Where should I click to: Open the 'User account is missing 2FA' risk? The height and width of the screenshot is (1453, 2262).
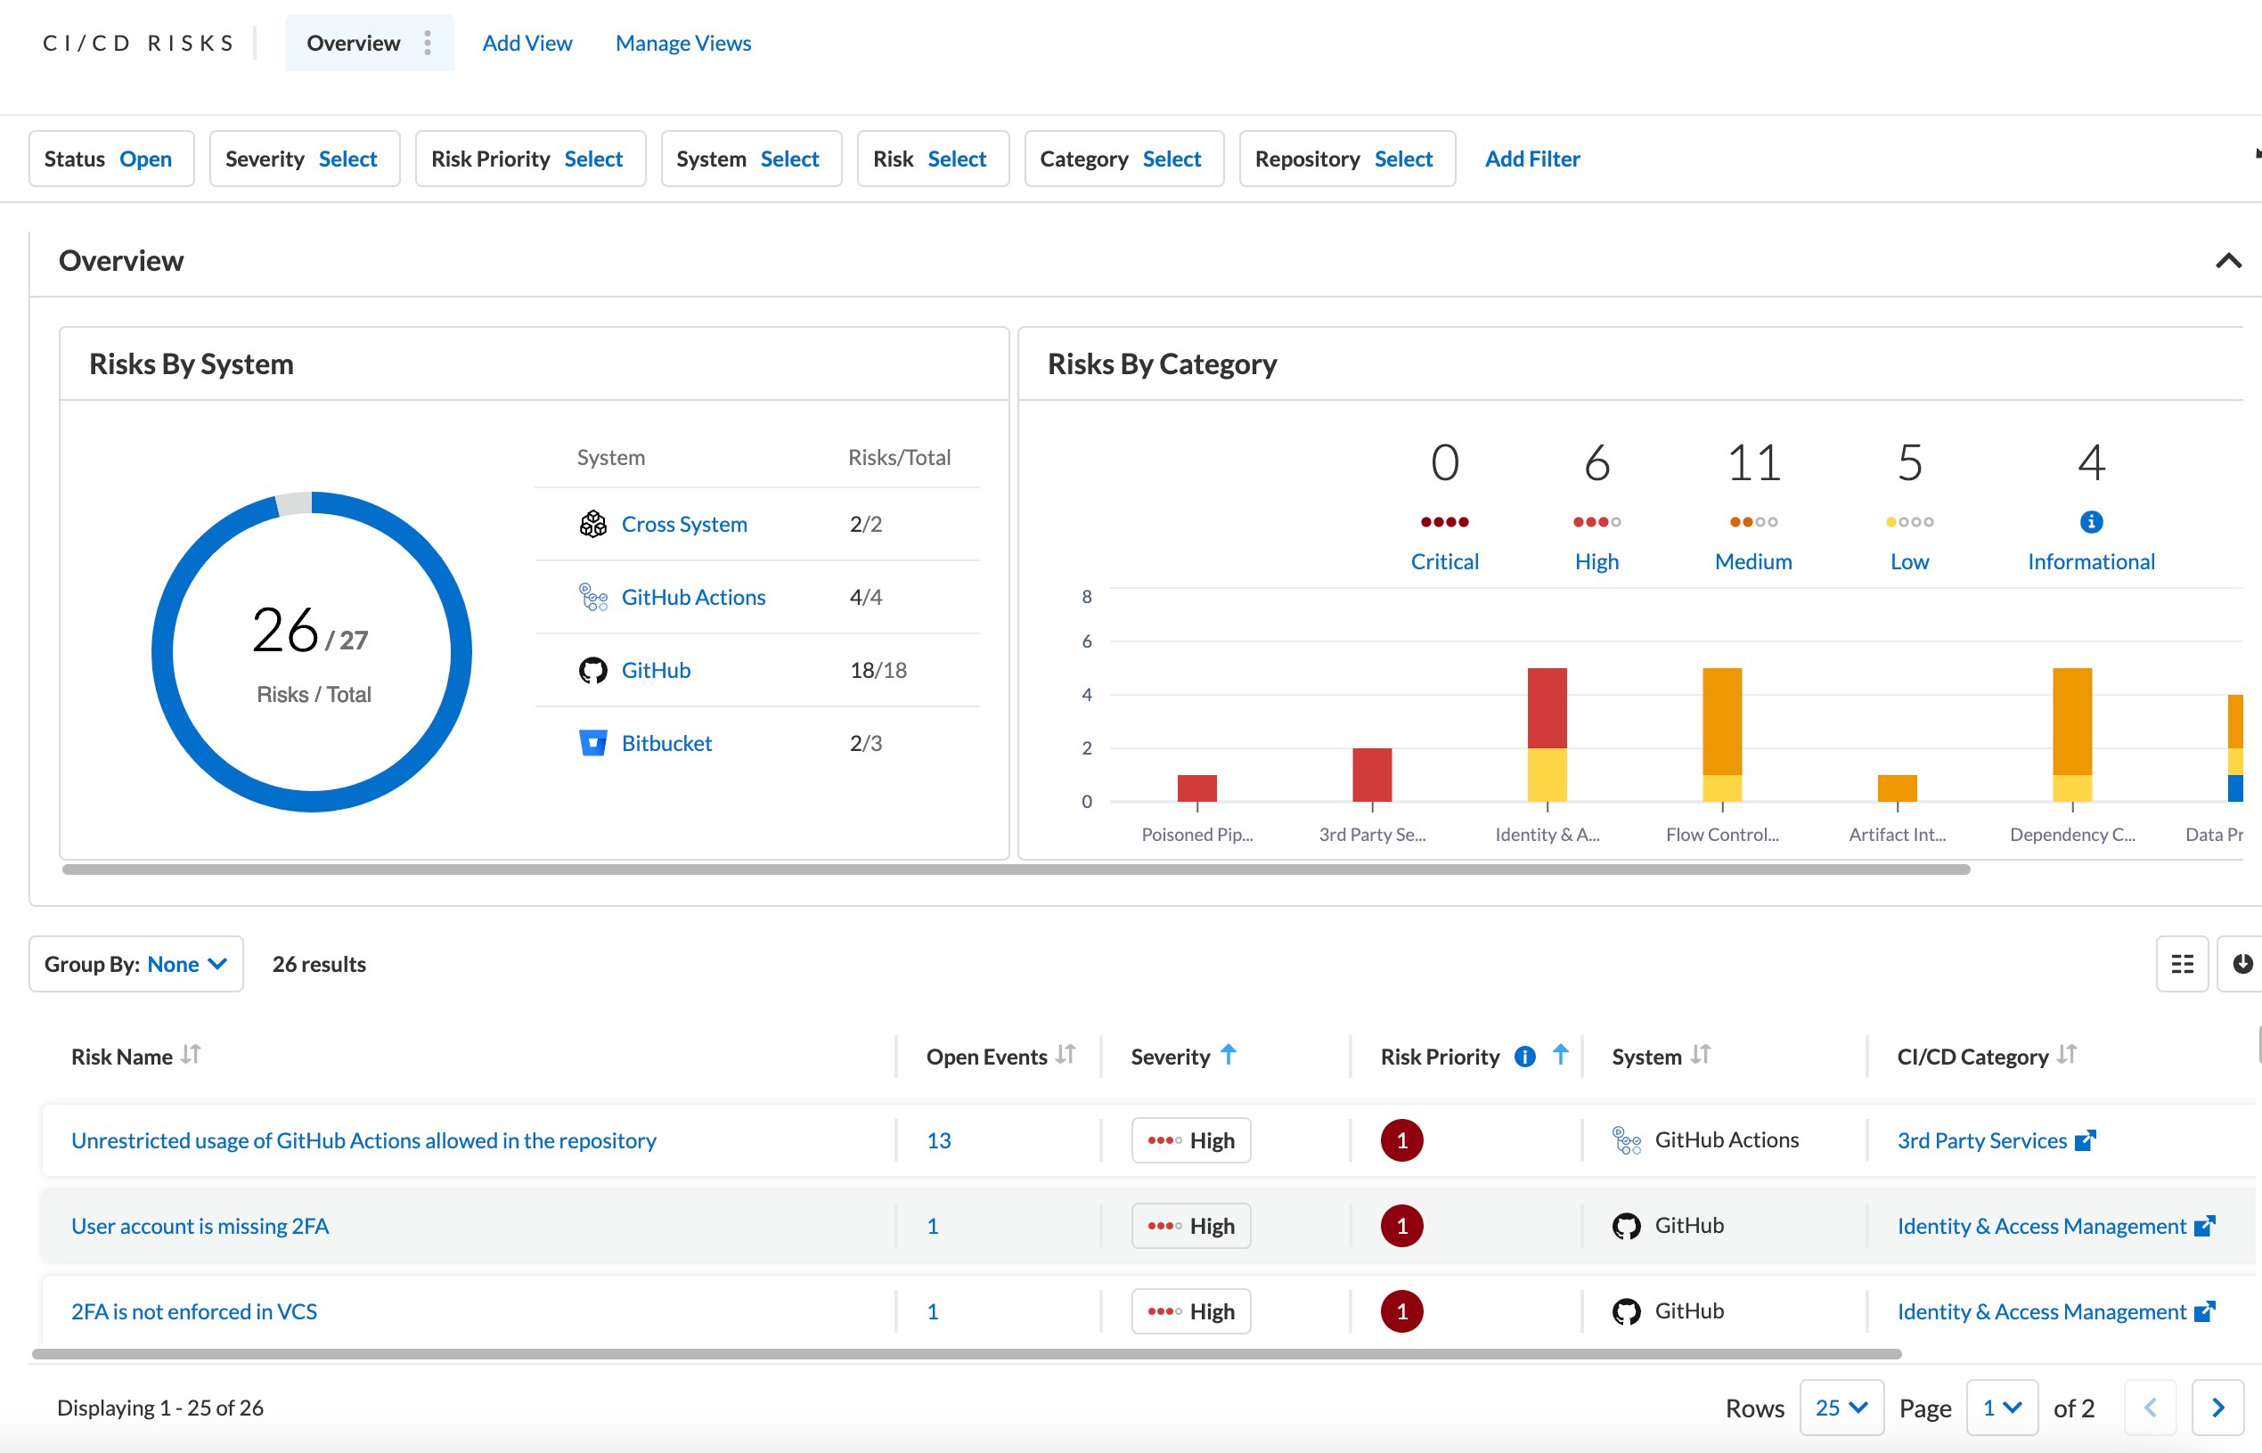[x=200, y=1226]
